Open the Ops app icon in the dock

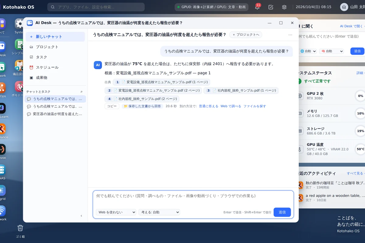tap(2, 88)
